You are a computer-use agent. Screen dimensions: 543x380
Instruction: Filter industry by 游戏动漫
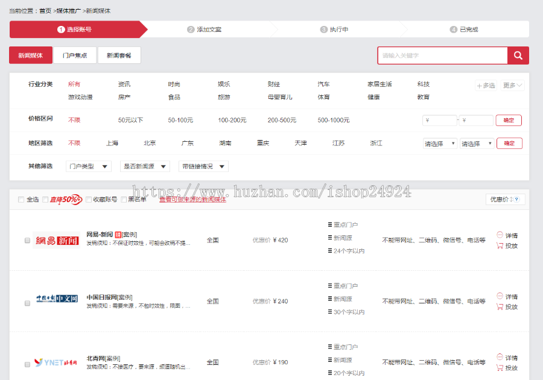pos(80,97)
